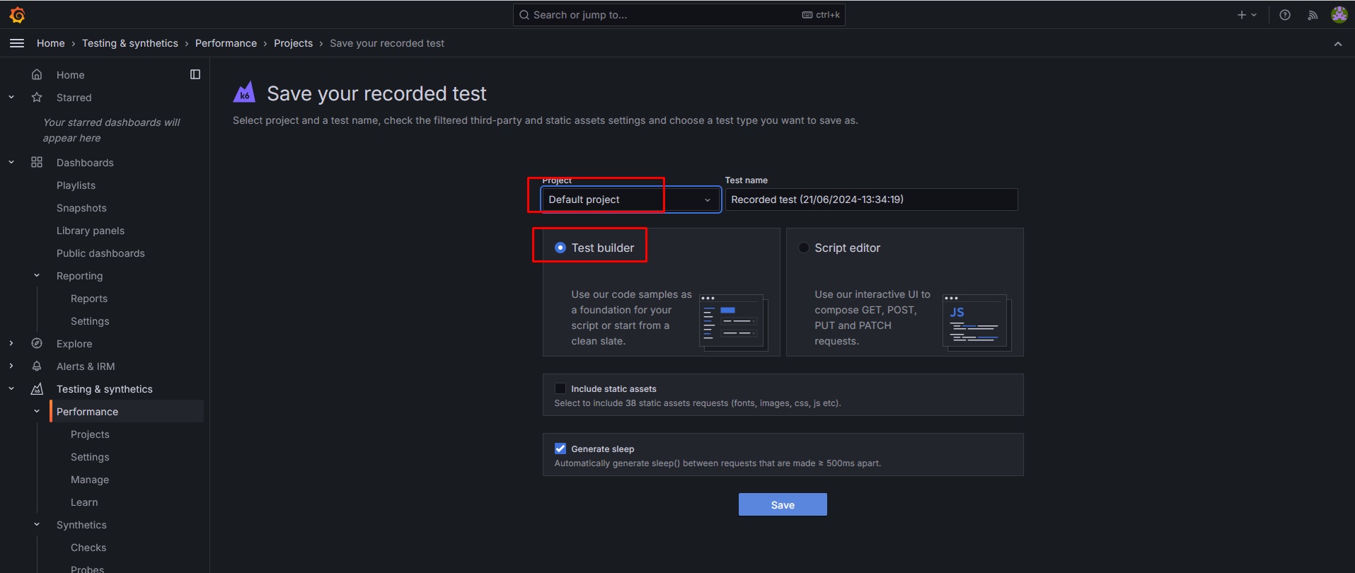1355x573 pixels.
Task: Click the Explore compass icon
Action: (x=37, y=344)
